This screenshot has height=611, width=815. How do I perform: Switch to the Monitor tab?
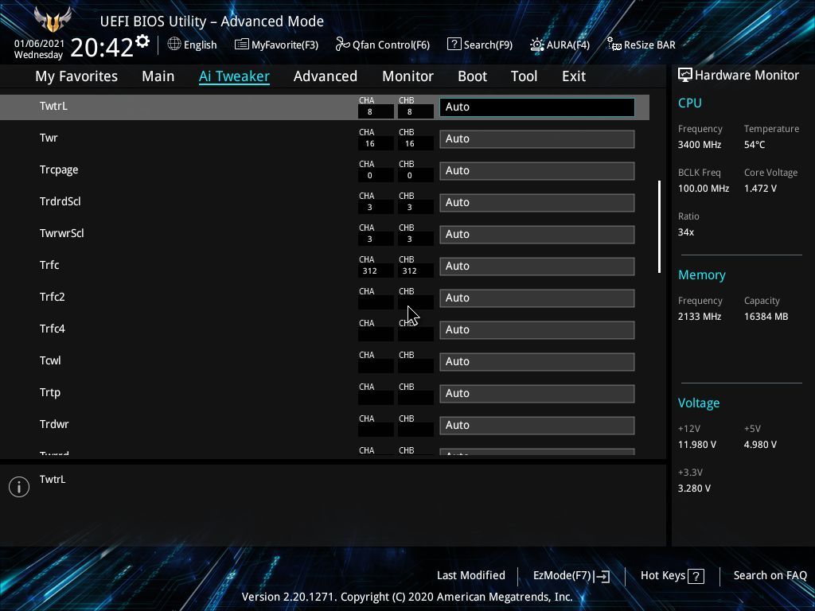click(x=407, y=76)
